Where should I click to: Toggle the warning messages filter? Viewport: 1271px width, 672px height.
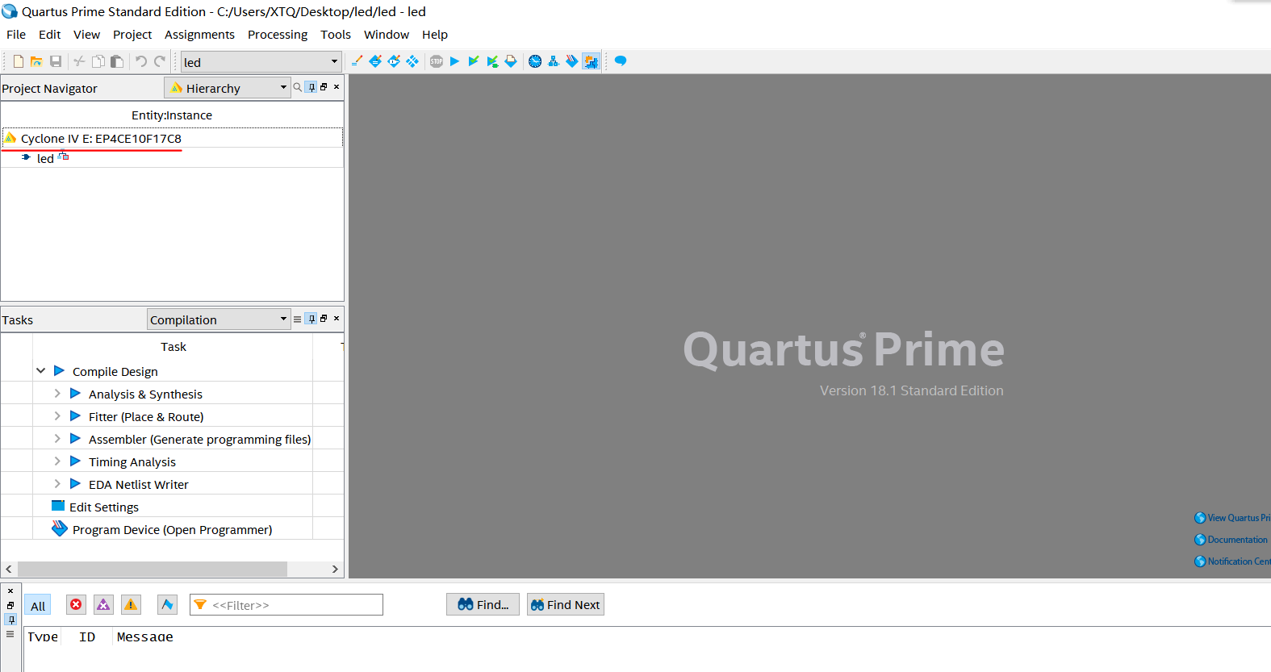pos(131,605)
